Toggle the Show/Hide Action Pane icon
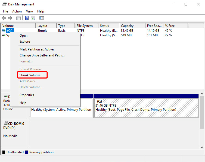This screenshot has height=162, width=205. [x=33, y=18]
